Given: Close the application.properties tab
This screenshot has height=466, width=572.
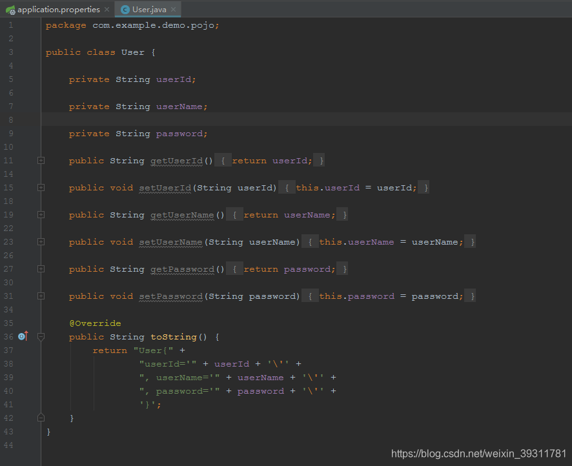Looking at the screenshot, I should point(107,10).
